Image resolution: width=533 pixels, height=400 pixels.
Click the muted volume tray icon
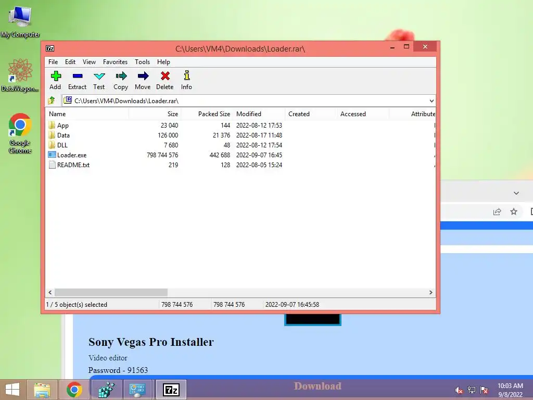pos(459,390)
